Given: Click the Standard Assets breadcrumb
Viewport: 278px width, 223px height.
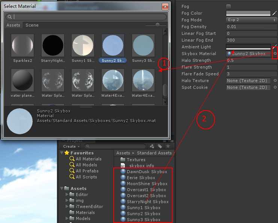Looking at the screenshot, I should pos(154,153).
